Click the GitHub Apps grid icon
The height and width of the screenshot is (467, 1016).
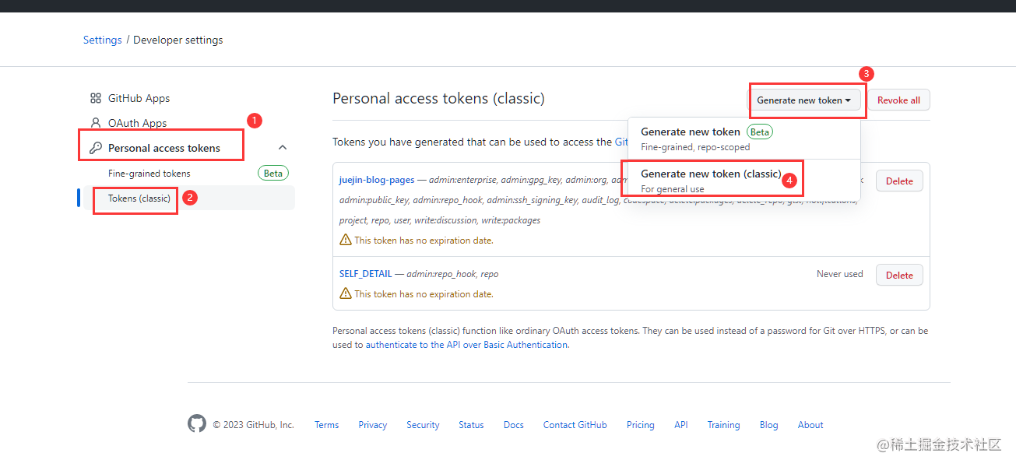tap(96, 98)
